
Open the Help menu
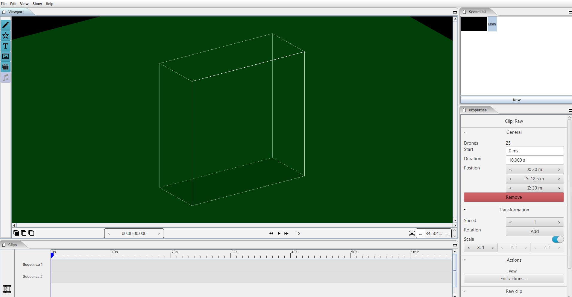pos(49,4)
